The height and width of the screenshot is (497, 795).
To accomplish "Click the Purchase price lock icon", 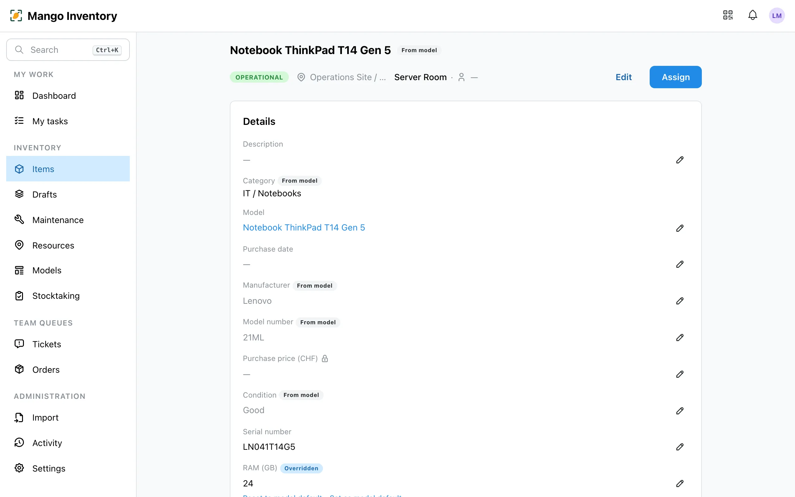I will coord(325,358).
